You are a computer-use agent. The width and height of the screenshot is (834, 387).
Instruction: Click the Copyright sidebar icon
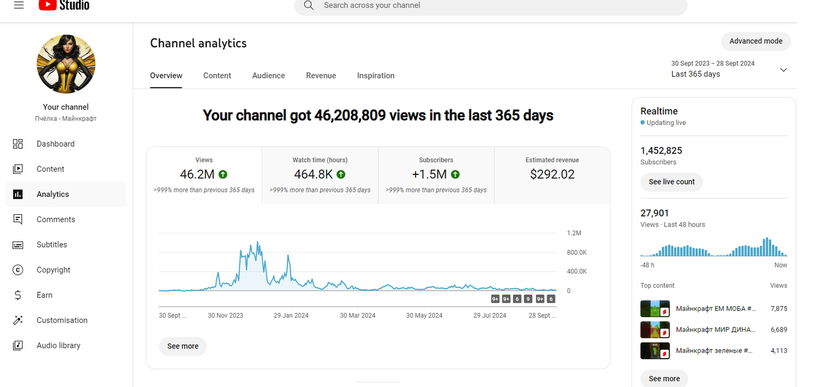[18, 270]
